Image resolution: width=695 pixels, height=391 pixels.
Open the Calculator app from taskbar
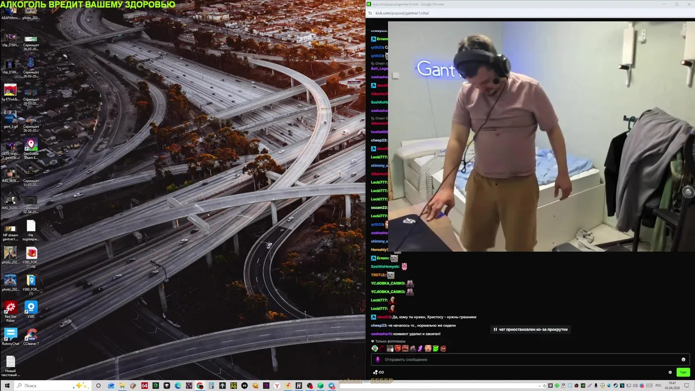pyautogui.click(x=211, y=386)
